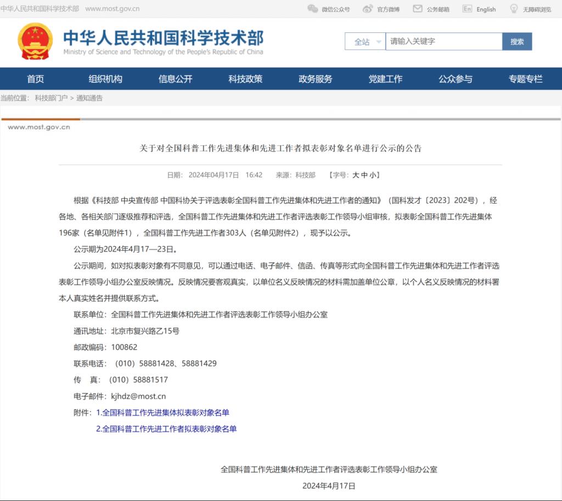
Task: Select large font size 大
Action: click(356, 175)
